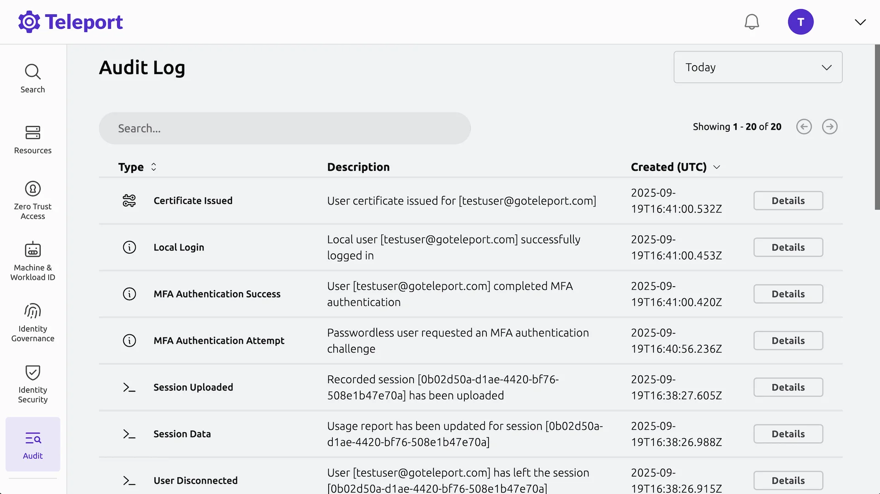The width and height of the screenshot is (880, 494).
Task: Open Identity Governance section
Action: click(x=33, y=323)
